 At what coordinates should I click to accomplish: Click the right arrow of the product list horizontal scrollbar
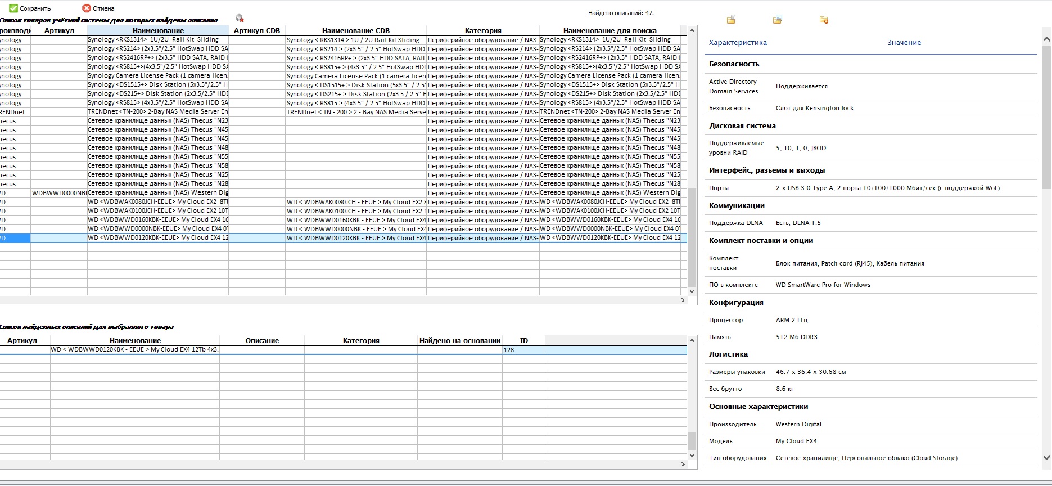tap(683, 300)
